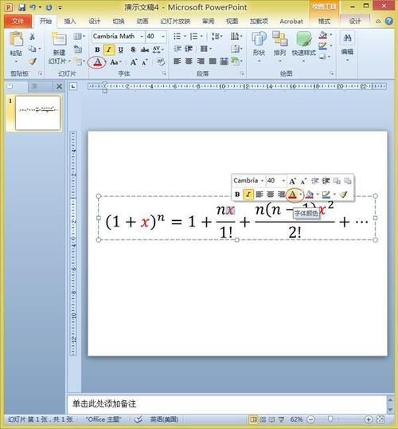Toggle Italic in mini toolbar

click(248, 195)
